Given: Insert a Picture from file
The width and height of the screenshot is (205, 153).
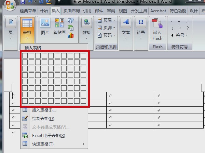Looking at the screenshot, I should [x=45, y=27].
